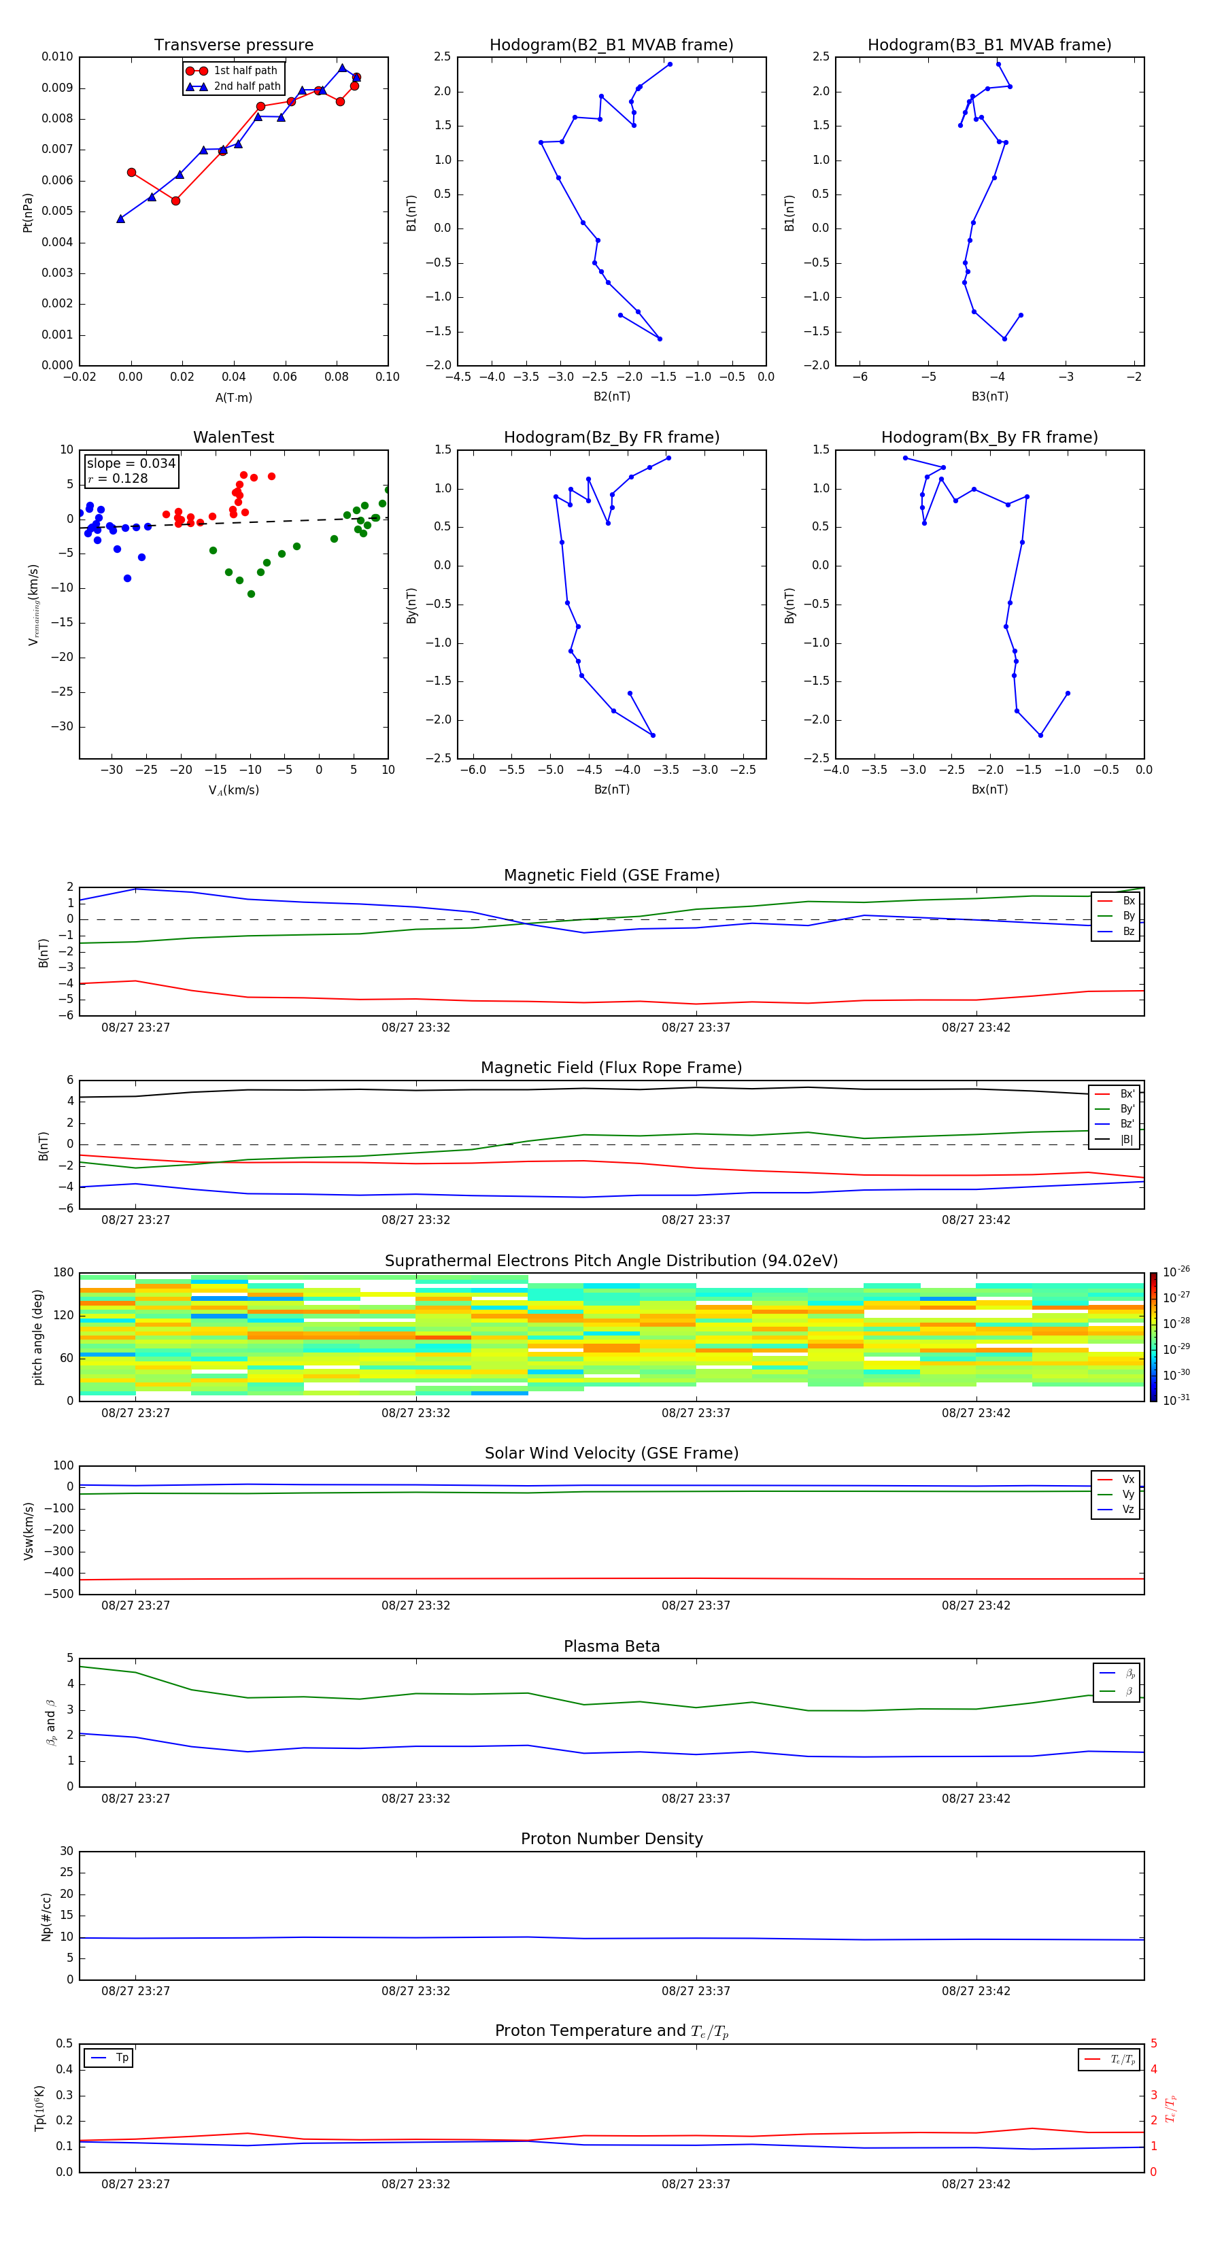Click the "Magnetic Field (GSE Frame)" title

tap(611, 875)
